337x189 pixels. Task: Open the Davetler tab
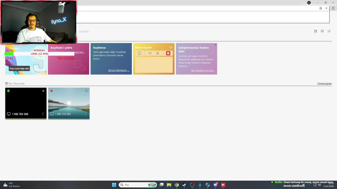pos(84,31)
